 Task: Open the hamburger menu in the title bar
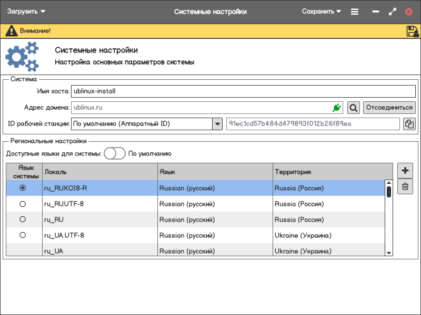[x=355, y=12]
